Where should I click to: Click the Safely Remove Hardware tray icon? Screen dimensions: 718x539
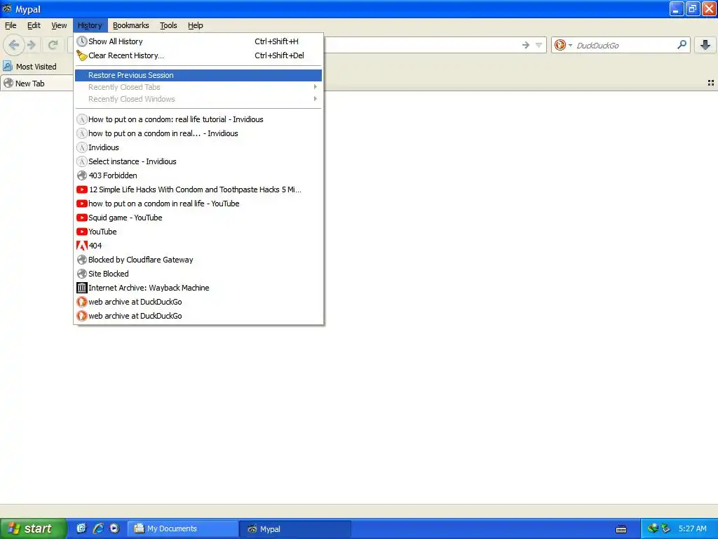pos(666,528)
